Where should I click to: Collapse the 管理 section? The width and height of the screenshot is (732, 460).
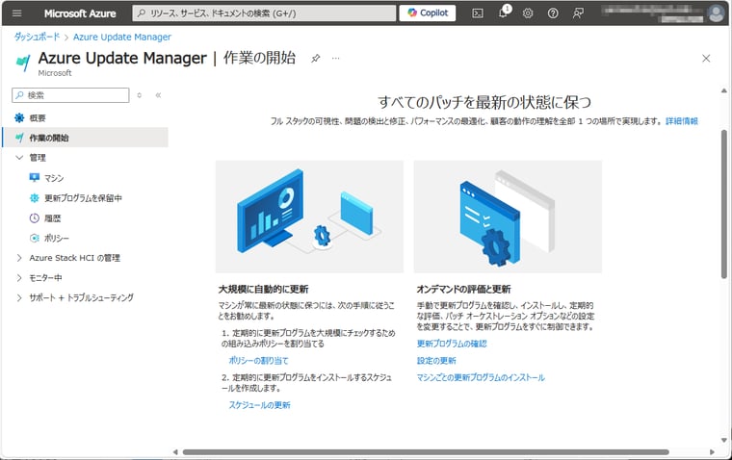click(19, 158)
